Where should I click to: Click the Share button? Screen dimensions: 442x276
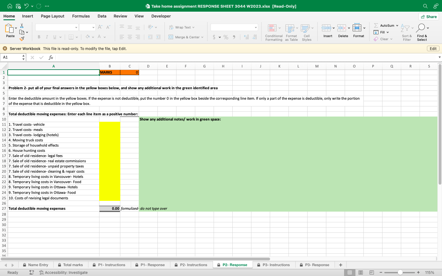428,17
